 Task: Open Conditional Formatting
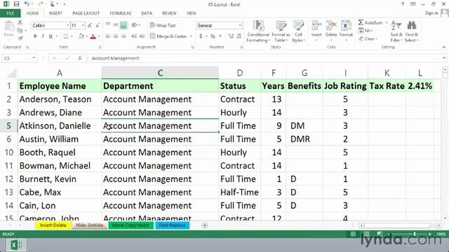click(258, 31)
